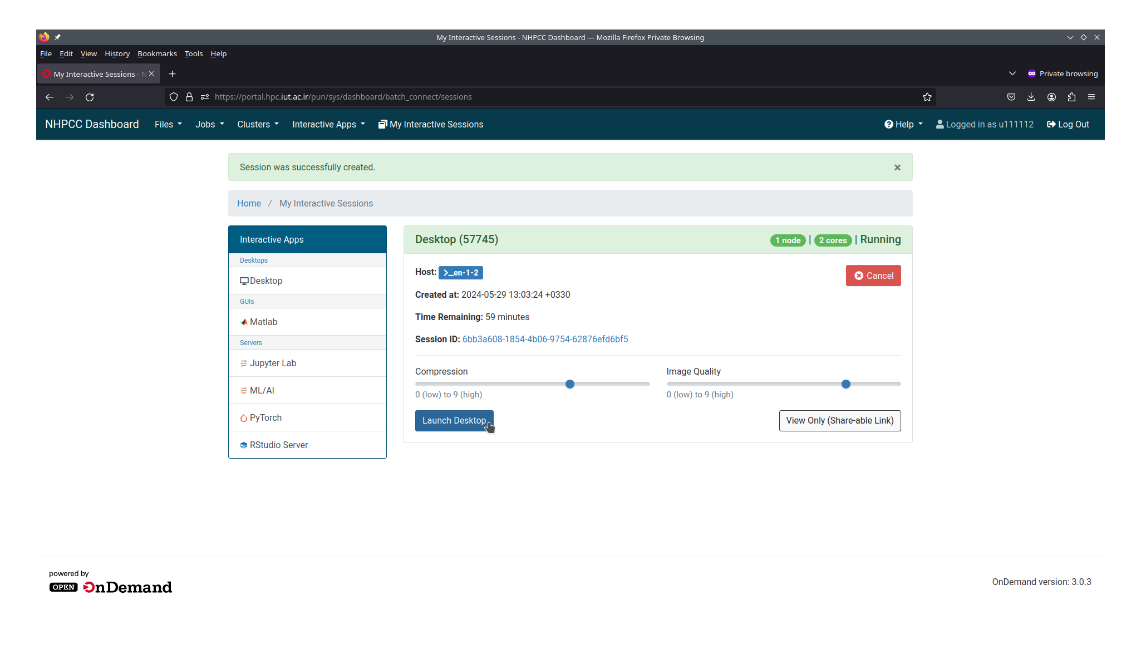Click View Only Share-able Link button
Image resolution: width=1141 pixels, height=649 pixels.
coord(839,419)
